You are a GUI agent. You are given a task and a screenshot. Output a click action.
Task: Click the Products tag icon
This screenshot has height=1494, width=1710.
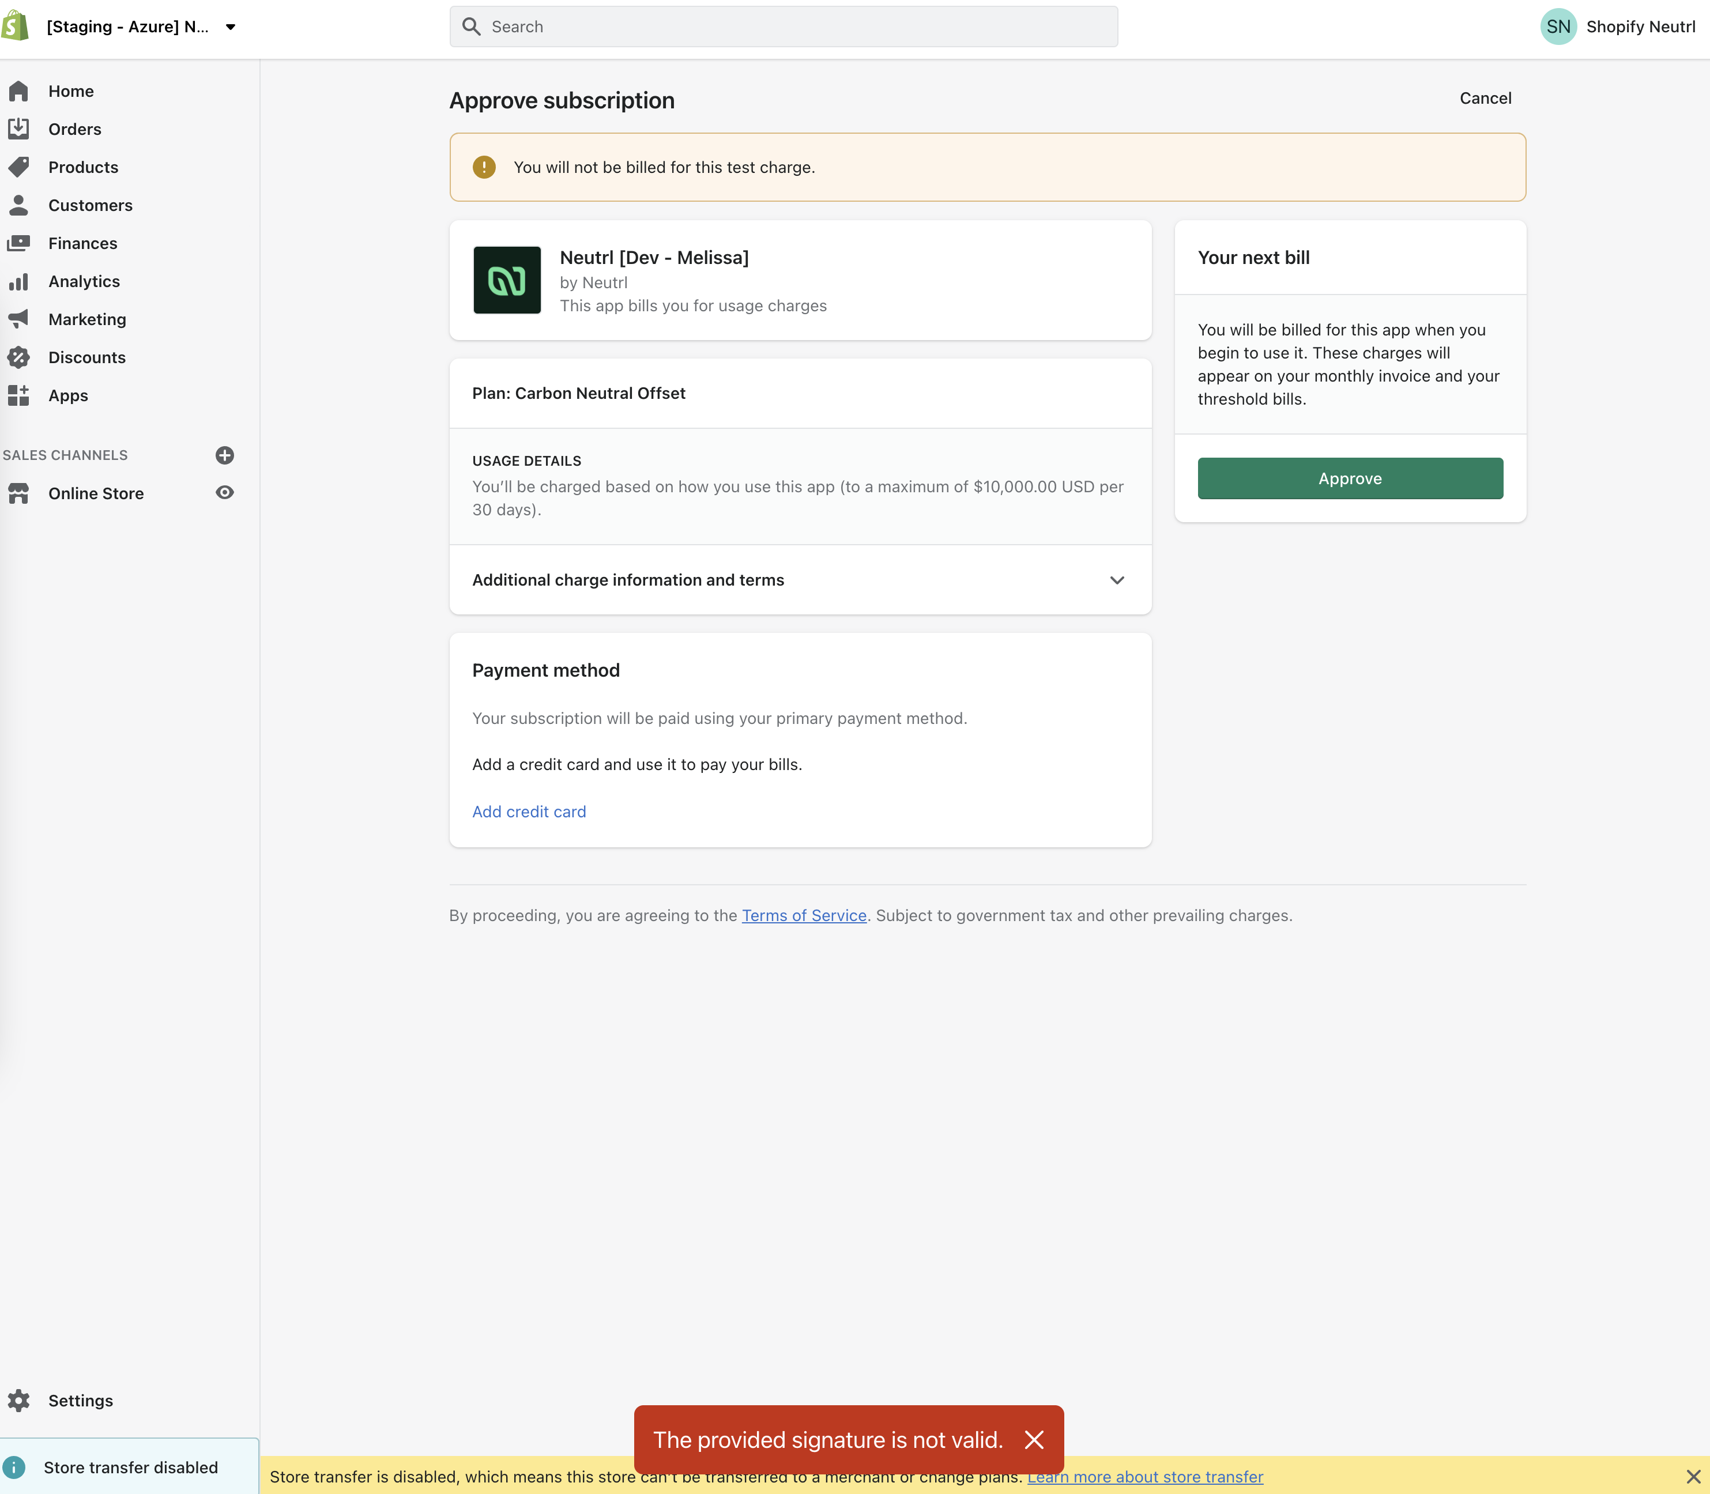[18, 167]
